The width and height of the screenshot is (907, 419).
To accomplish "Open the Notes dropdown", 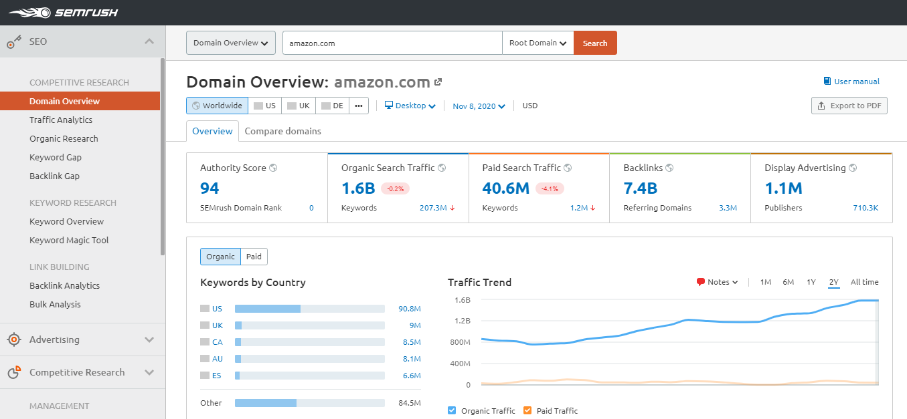I will (x=717, y=282).
